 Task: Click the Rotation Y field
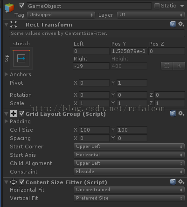click(132, 95)
